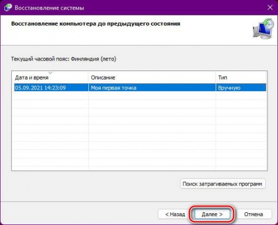Select the Моя первая точка description cell

[x=113, y=88]
